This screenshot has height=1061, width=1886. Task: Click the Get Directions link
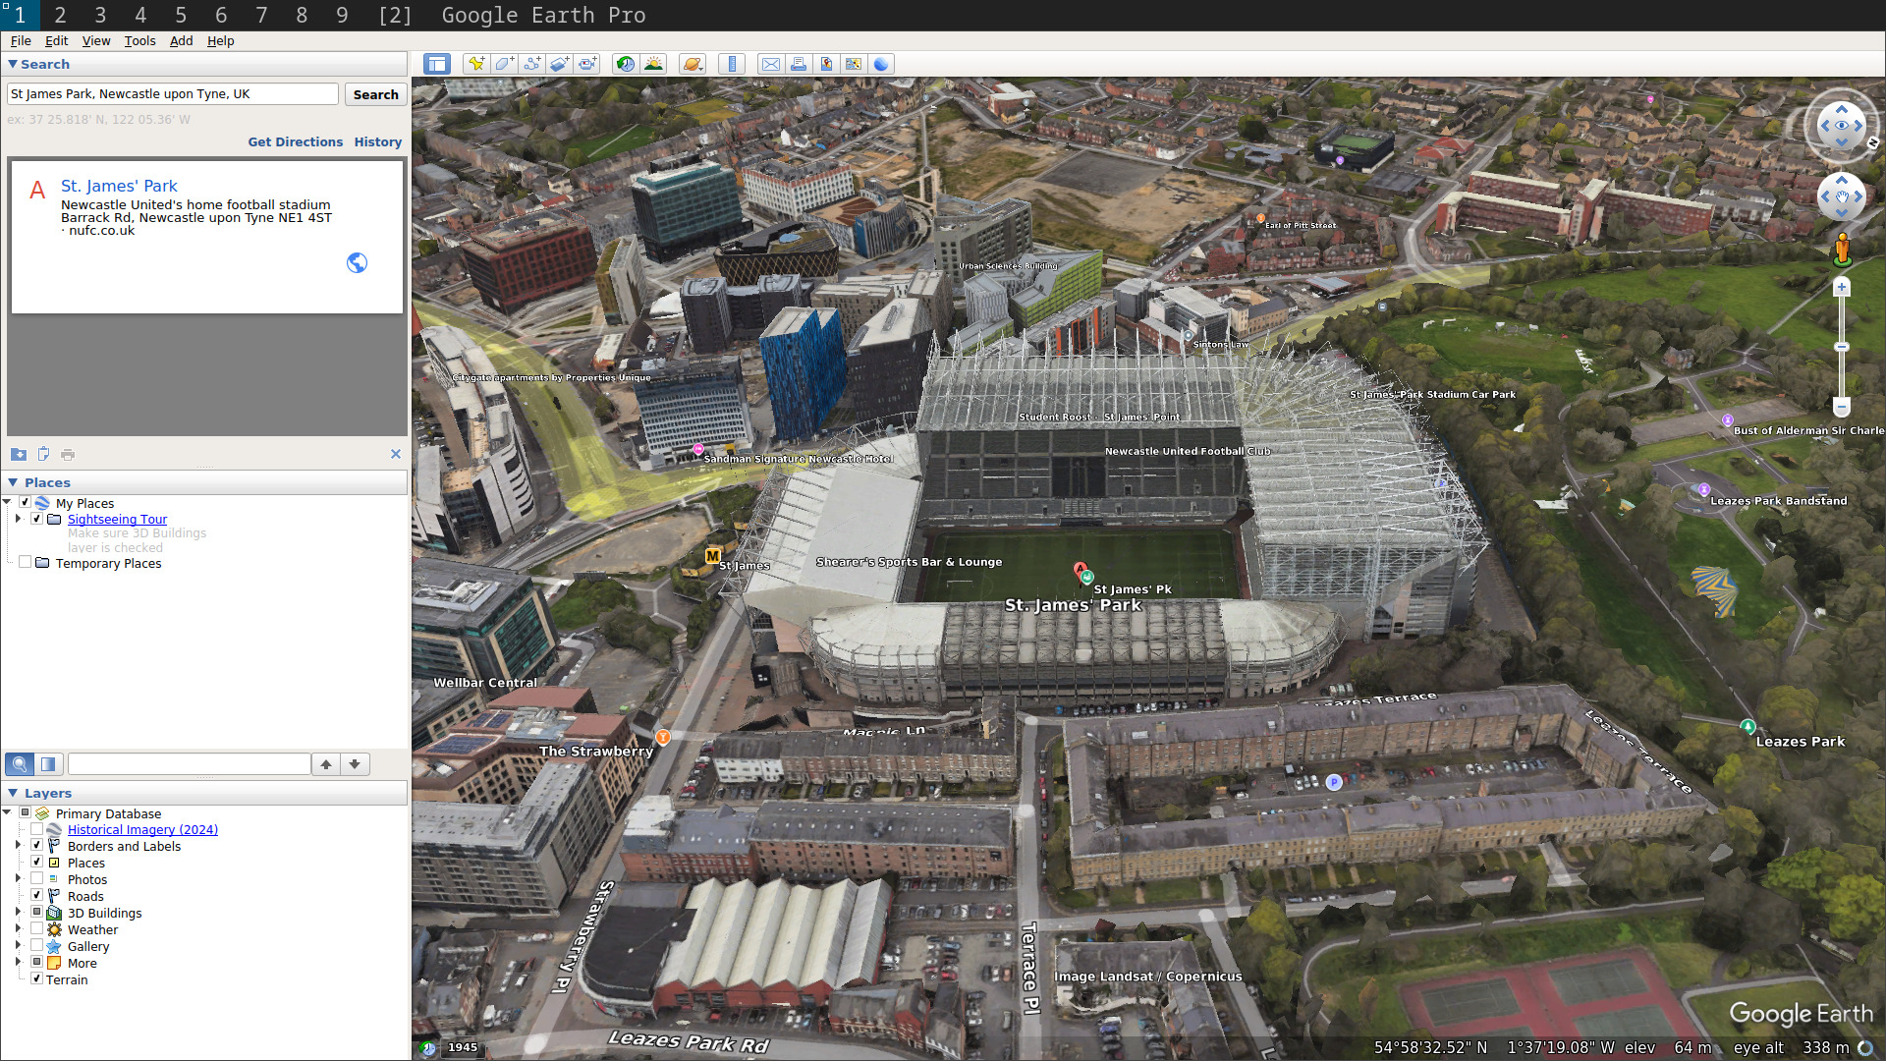pyautogui.click(x=295, y=141)
